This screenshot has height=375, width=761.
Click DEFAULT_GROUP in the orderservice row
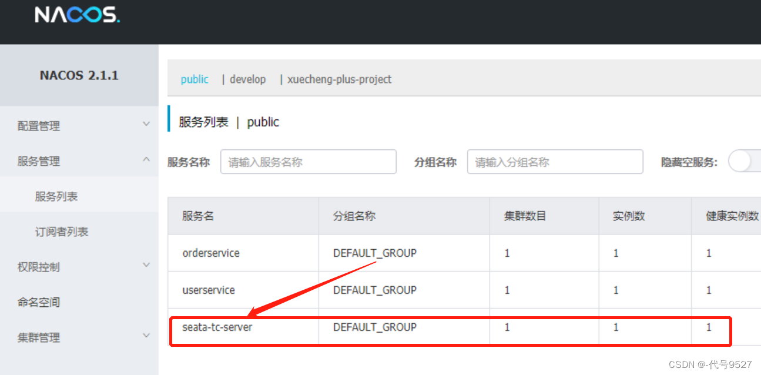(x=375, y=253)
